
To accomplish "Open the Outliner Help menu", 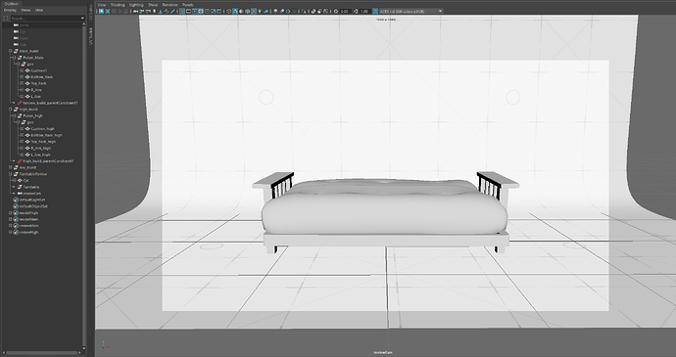I will pos(39,10).
